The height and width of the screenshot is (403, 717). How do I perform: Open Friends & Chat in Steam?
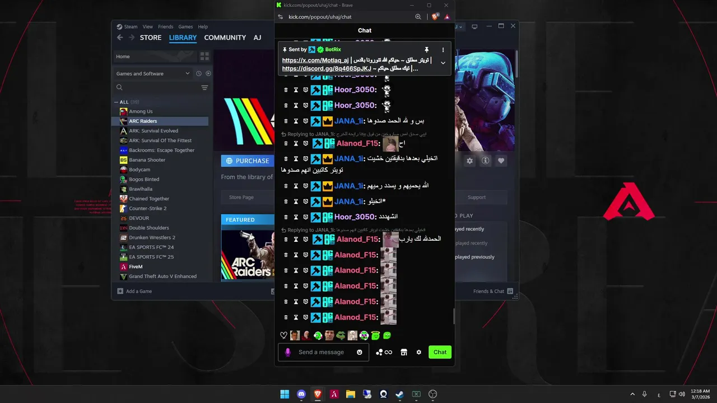click(x=492, y=291)
